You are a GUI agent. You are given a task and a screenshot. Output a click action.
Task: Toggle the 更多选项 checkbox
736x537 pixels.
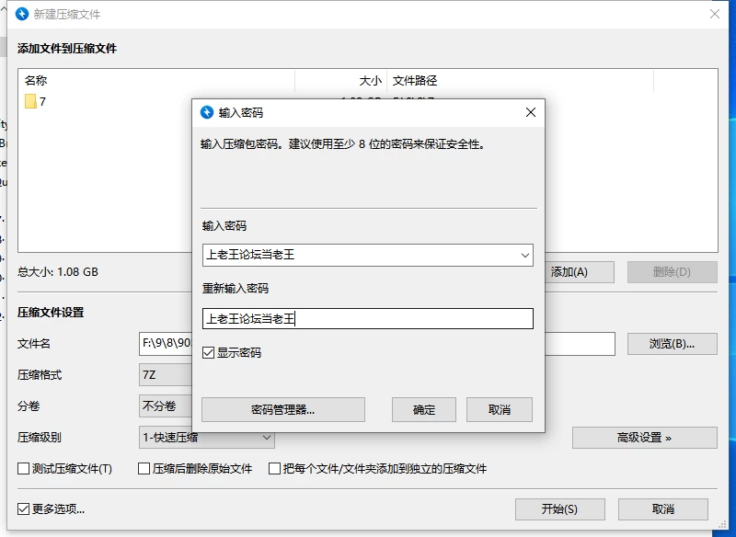tap(24, 508)
